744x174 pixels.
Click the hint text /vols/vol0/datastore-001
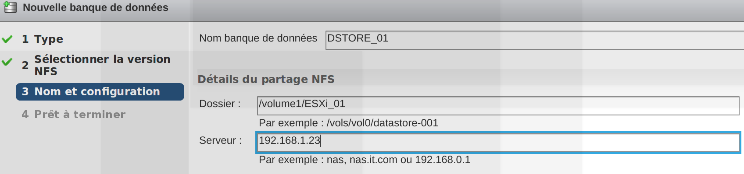[x=383, y=123]
